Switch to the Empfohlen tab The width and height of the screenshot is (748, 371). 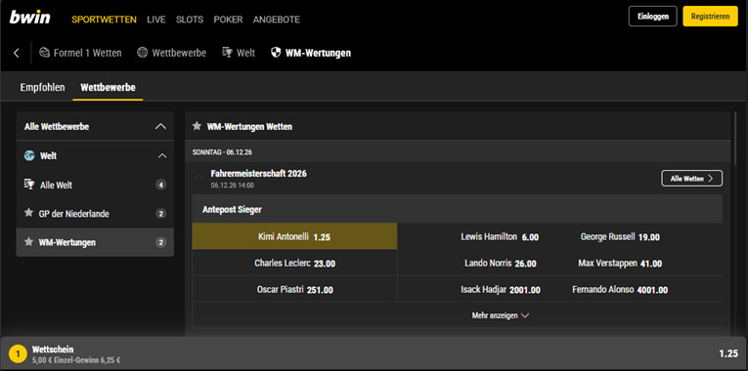point(42,88)
